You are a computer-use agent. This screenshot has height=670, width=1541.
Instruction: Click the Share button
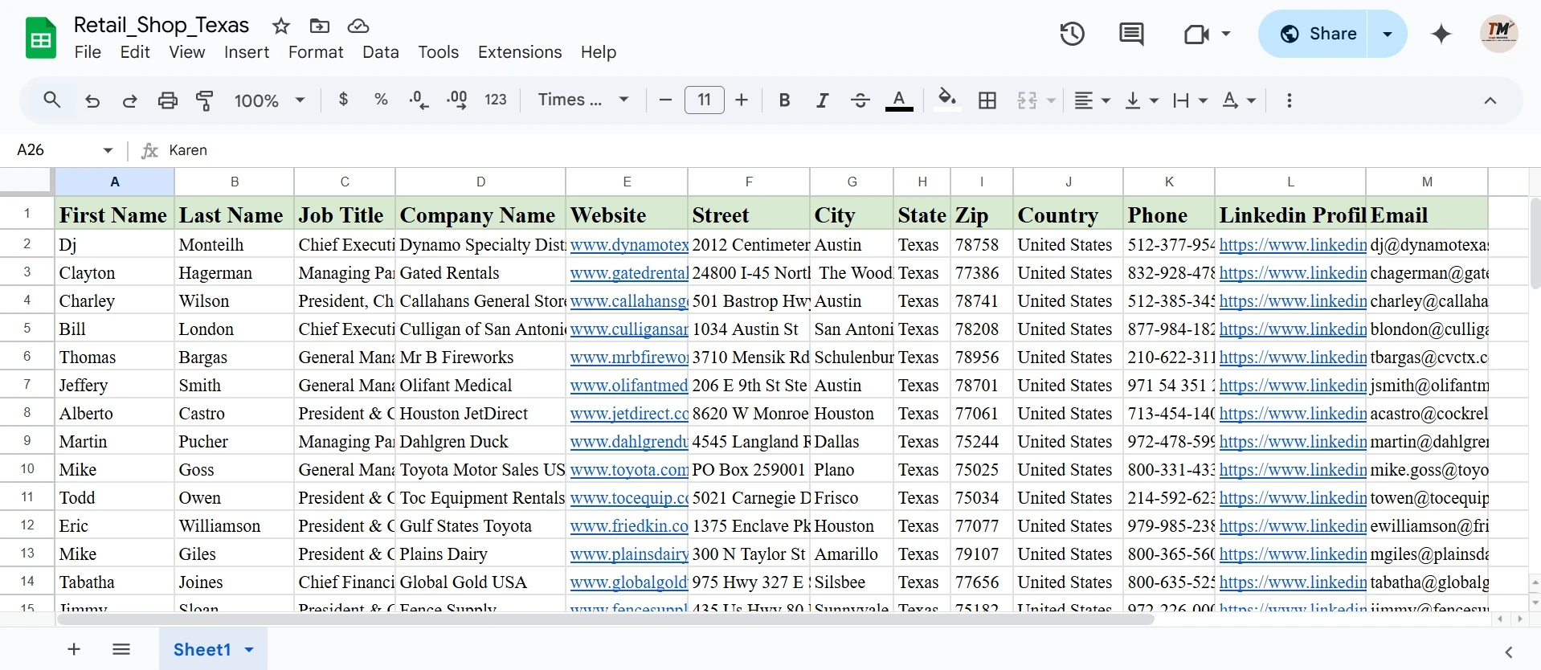coord(1313,34)
